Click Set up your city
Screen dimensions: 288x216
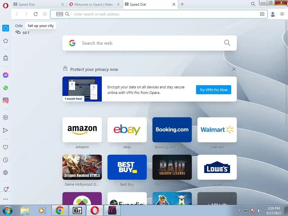coord(40,26)
